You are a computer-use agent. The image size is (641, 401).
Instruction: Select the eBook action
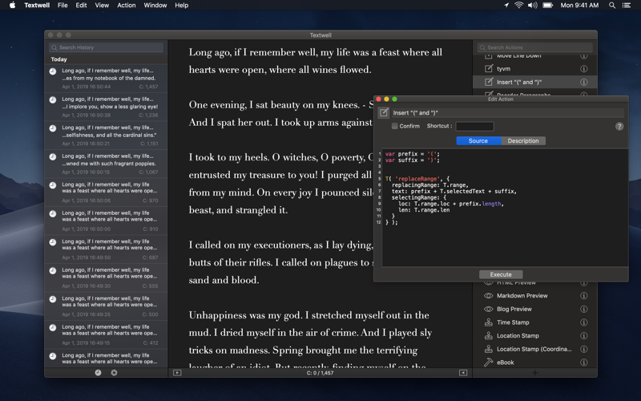534,363
